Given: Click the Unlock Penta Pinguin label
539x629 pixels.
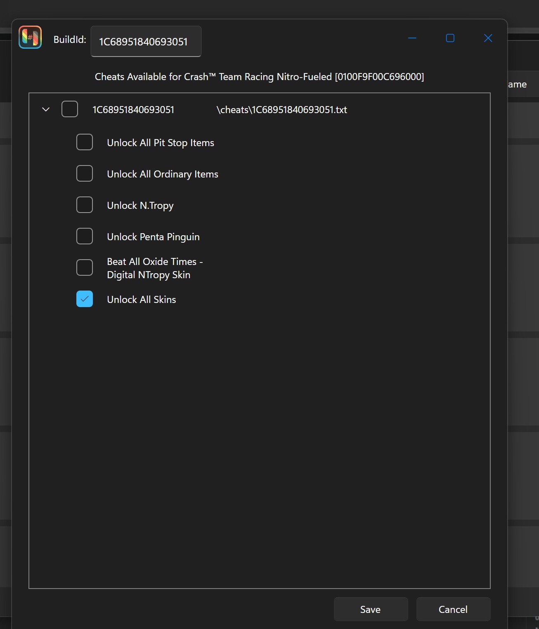Looking at the screenshot, I should (x=153, y=237).
